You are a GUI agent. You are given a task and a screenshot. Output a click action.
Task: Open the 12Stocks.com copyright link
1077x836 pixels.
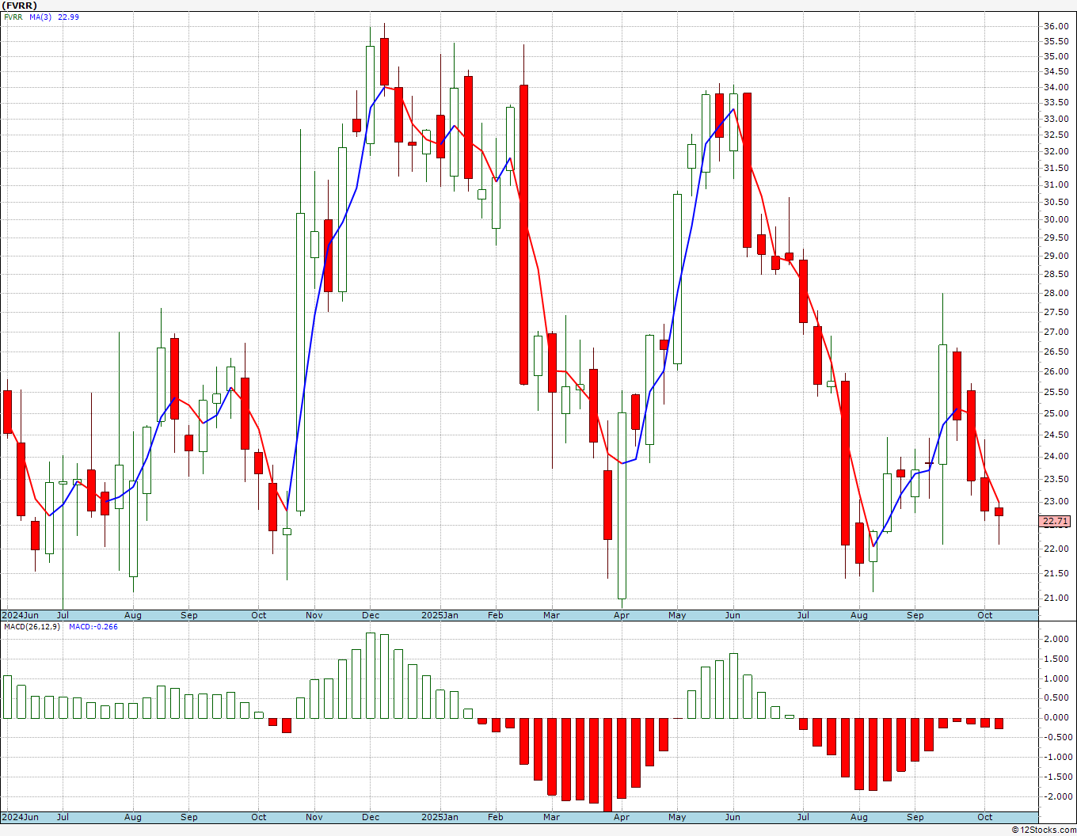pyautogui.click(x=1044, y=830)
